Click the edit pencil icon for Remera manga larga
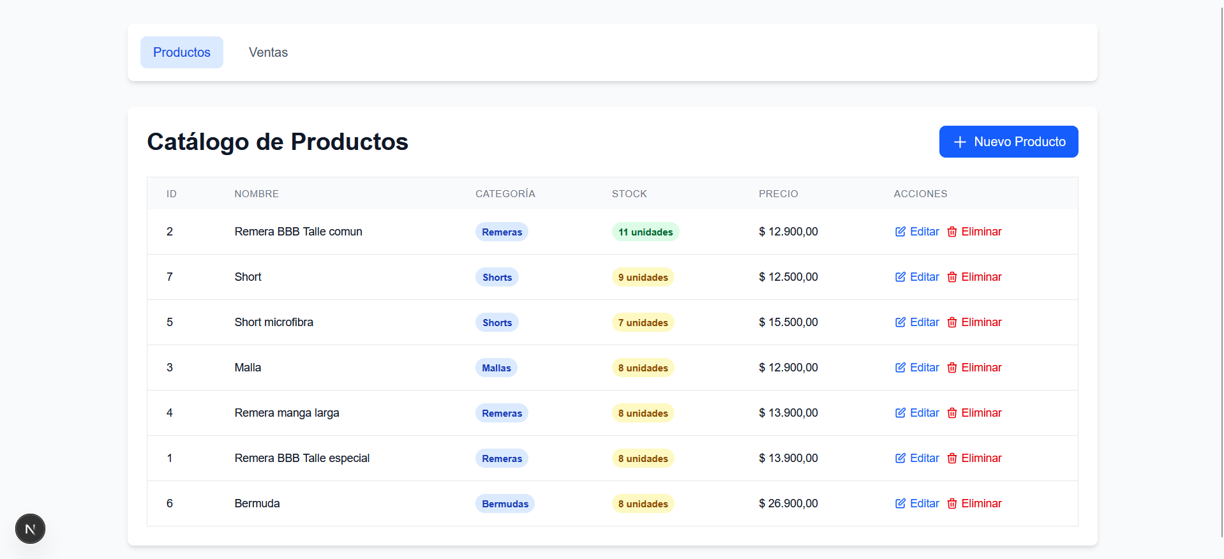 (x=900, y=413)
